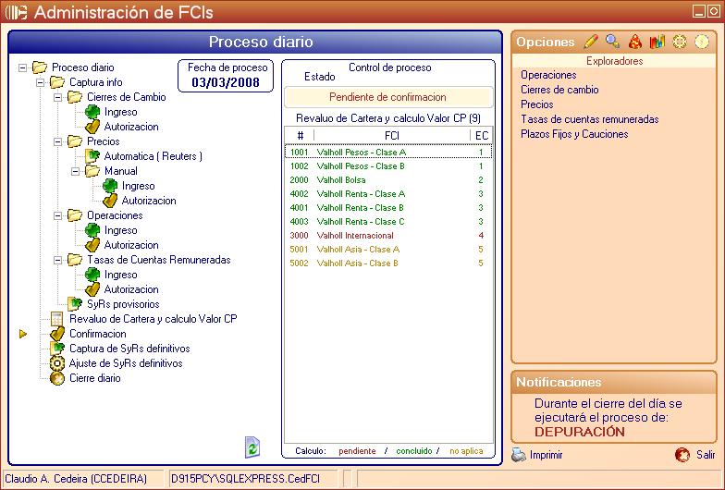
Task: Click the FCI column header
Action: pyautogui.click(x=392, y=135)
